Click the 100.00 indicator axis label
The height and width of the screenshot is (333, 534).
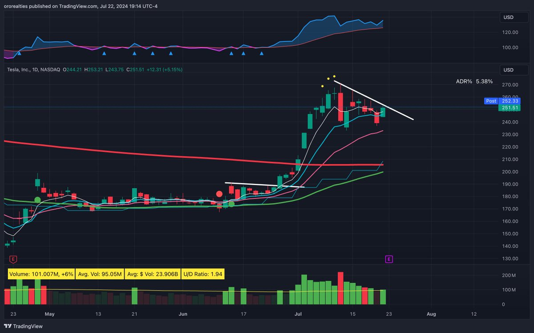point(509,48)
